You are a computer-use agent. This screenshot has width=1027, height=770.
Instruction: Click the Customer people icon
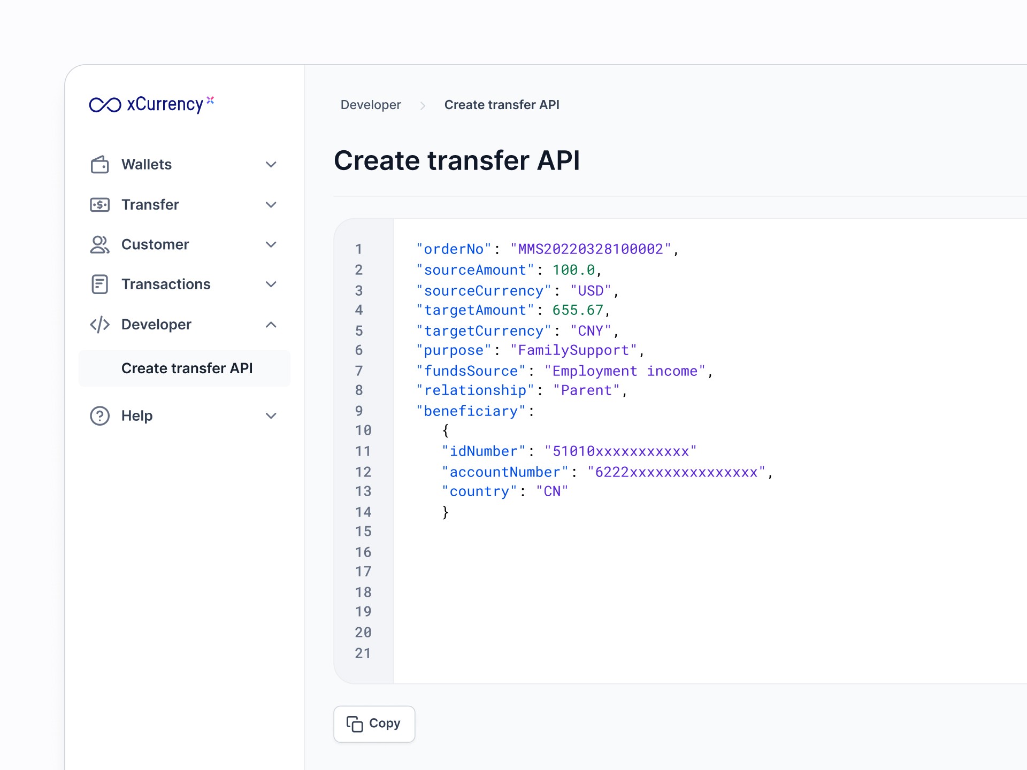pyautogui.click(x=99, y=244)
